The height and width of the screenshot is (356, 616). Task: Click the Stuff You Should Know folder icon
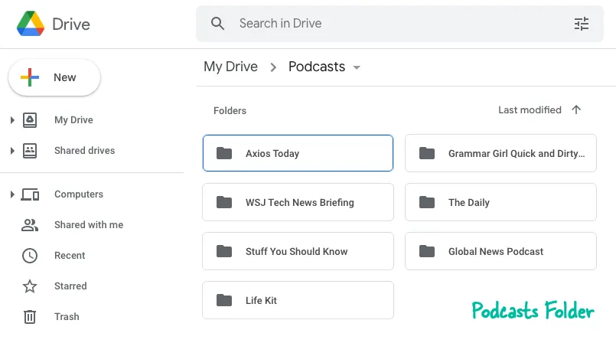coord(224,251)
